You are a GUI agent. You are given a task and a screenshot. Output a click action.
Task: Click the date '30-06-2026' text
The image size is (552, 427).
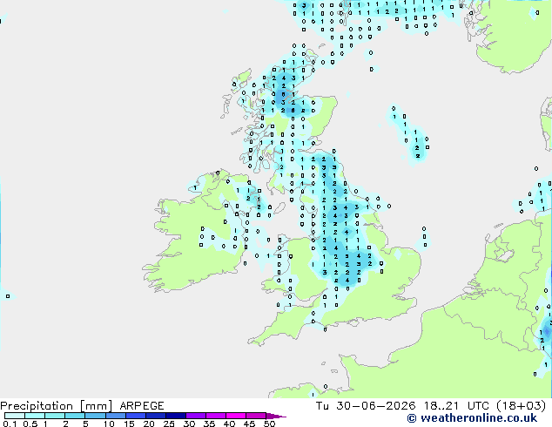pyautogui.click(x=375, y=406)
